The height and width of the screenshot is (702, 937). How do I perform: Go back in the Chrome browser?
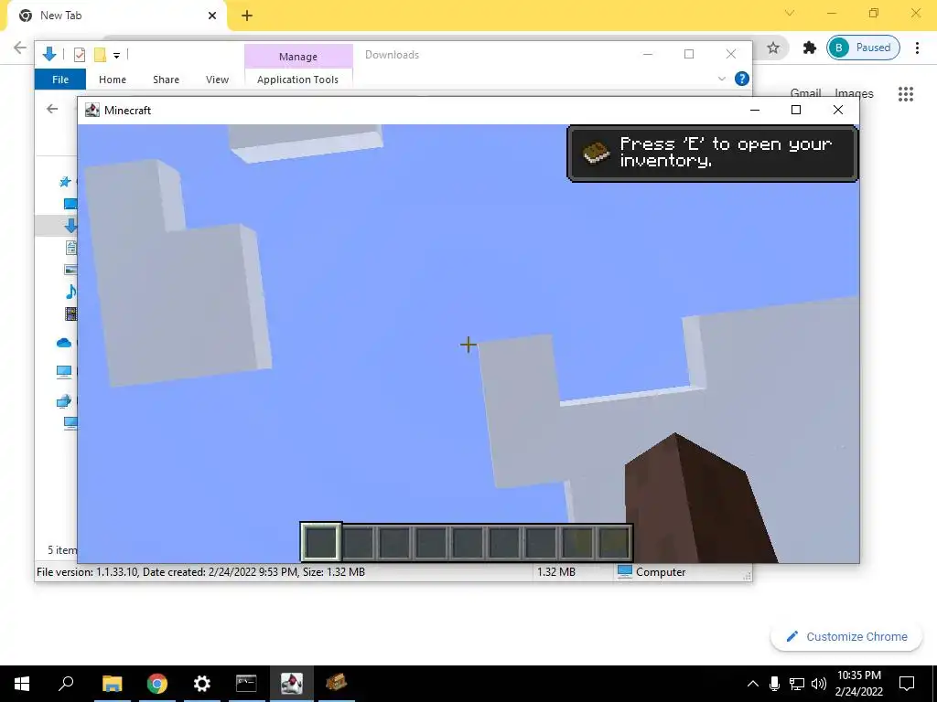tap(20, 48)
